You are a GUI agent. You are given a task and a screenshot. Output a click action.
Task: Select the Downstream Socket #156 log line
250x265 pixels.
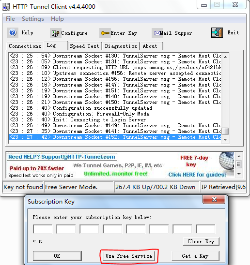point(115,79)
